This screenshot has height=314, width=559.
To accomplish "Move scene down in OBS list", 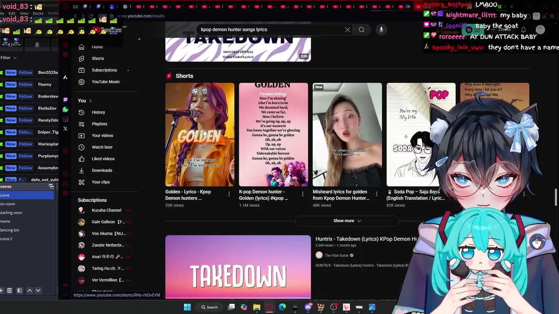I will point(38,290).
